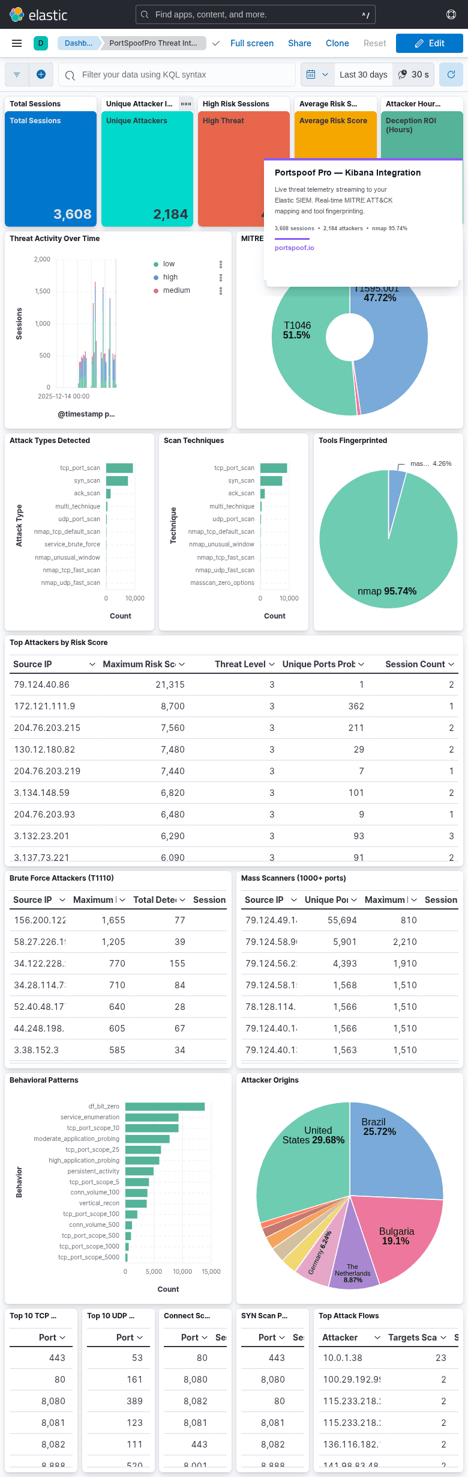Open the Source IP column sort dropdown
The width and height of the screenshot is (468, 1477).
click(92, 664)
